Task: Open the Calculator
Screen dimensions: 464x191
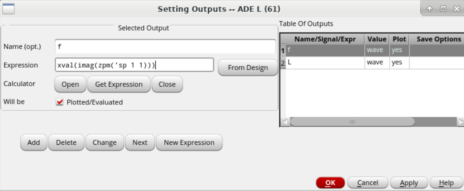Action: (x=70, y=84)
